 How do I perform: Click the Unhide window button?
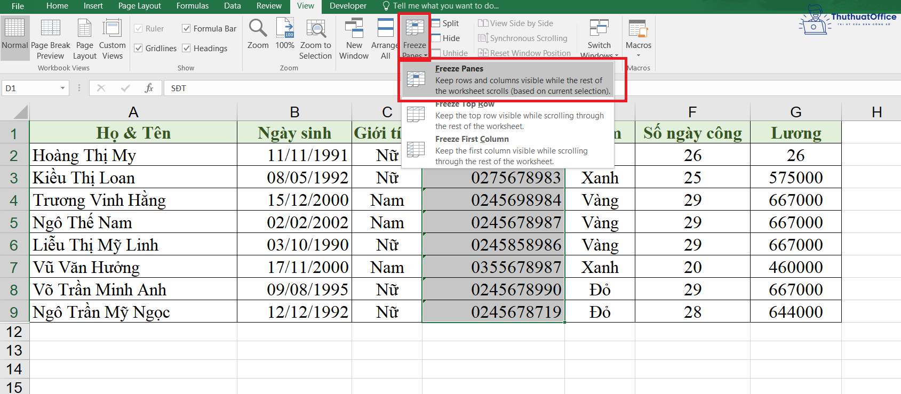450,53
